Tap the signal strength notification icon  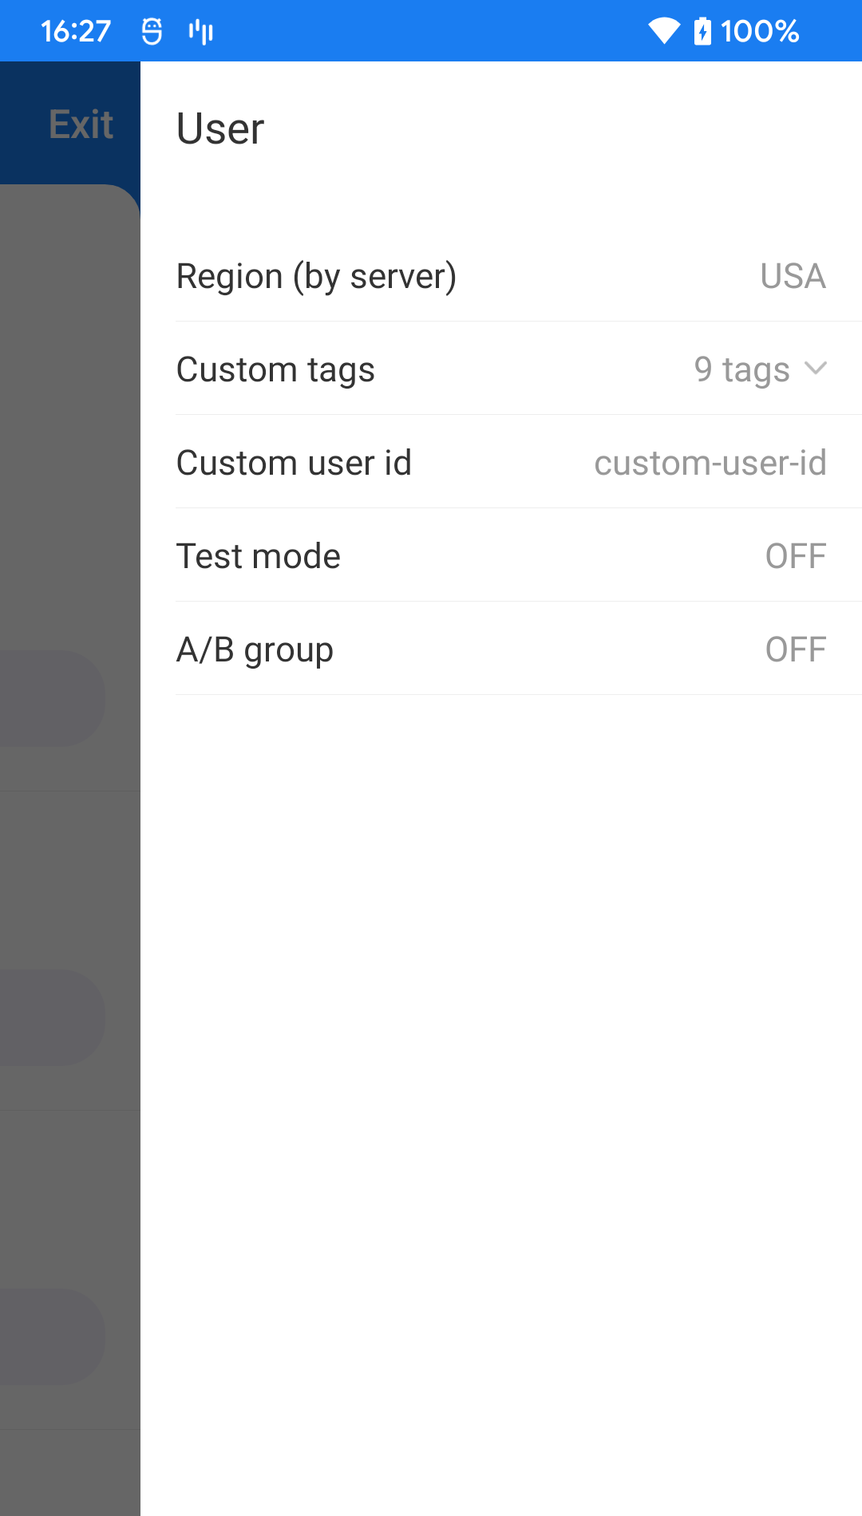point(201,30)
